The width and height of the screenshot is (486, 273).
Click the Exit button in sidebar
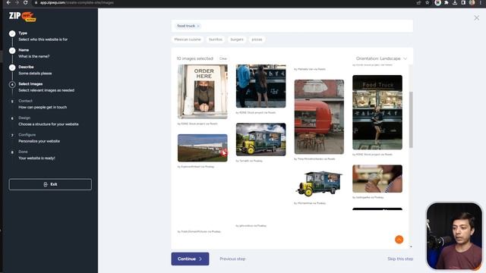pyautogui.click(x=50, y=184)
